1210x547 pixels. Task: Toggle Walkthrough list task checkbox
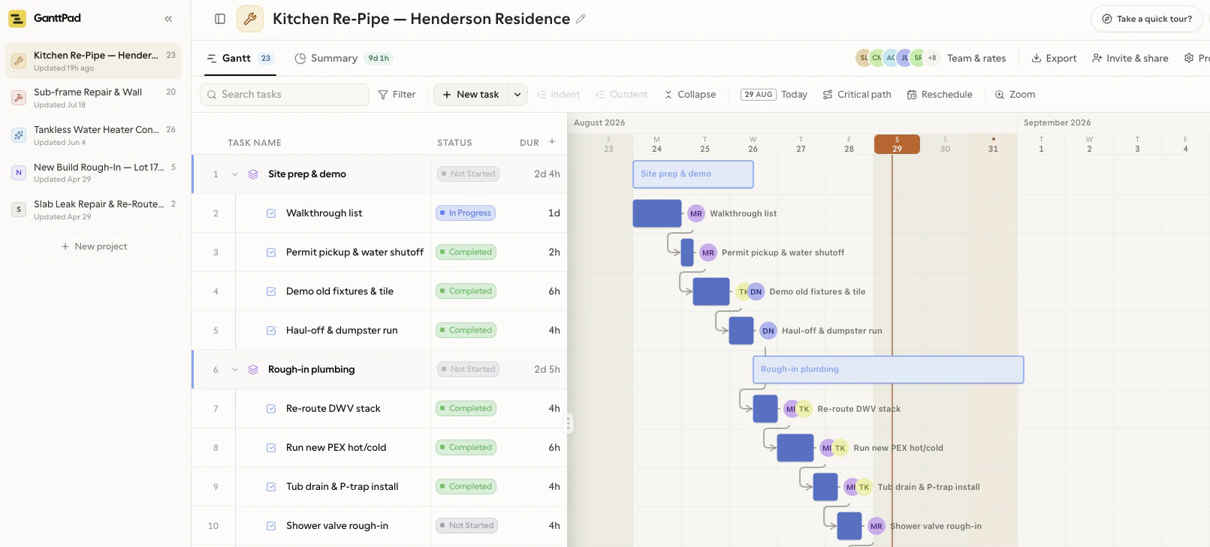coord(271,213)
